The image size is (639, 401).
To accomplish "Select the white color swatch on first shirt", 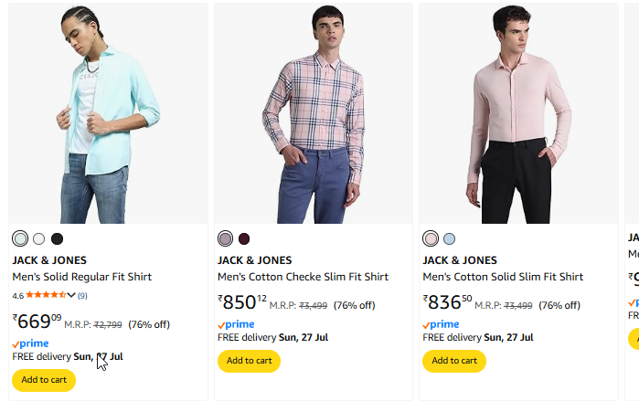I will coord(39,238).
